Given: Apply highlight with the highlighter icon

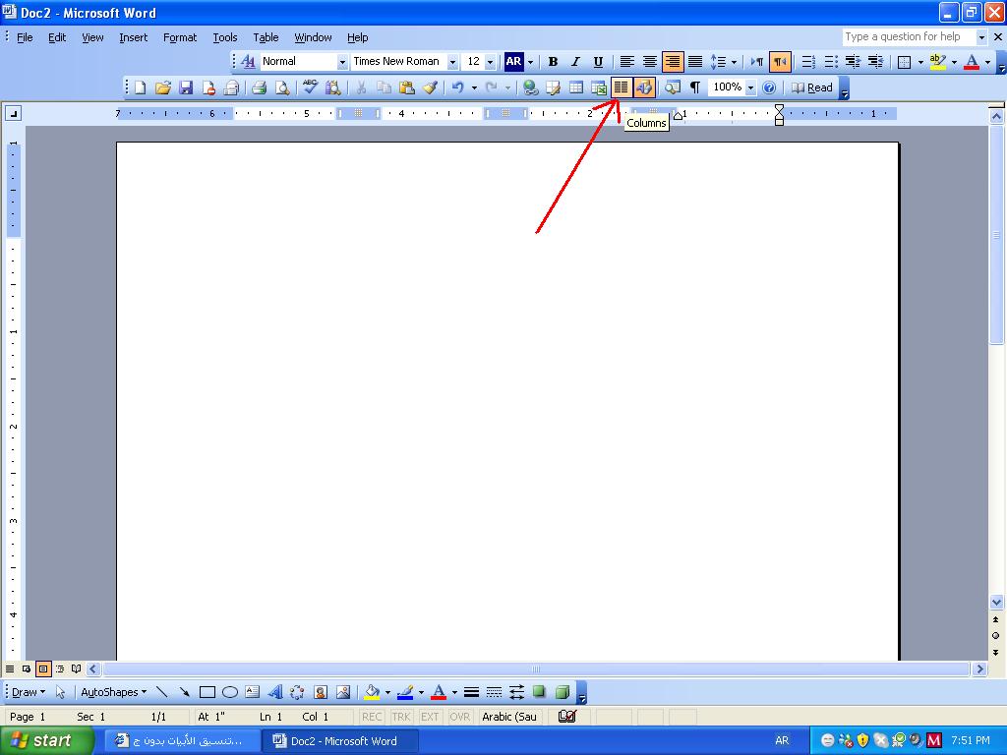Looking at the screenshot, I should (x=937, y=62).
